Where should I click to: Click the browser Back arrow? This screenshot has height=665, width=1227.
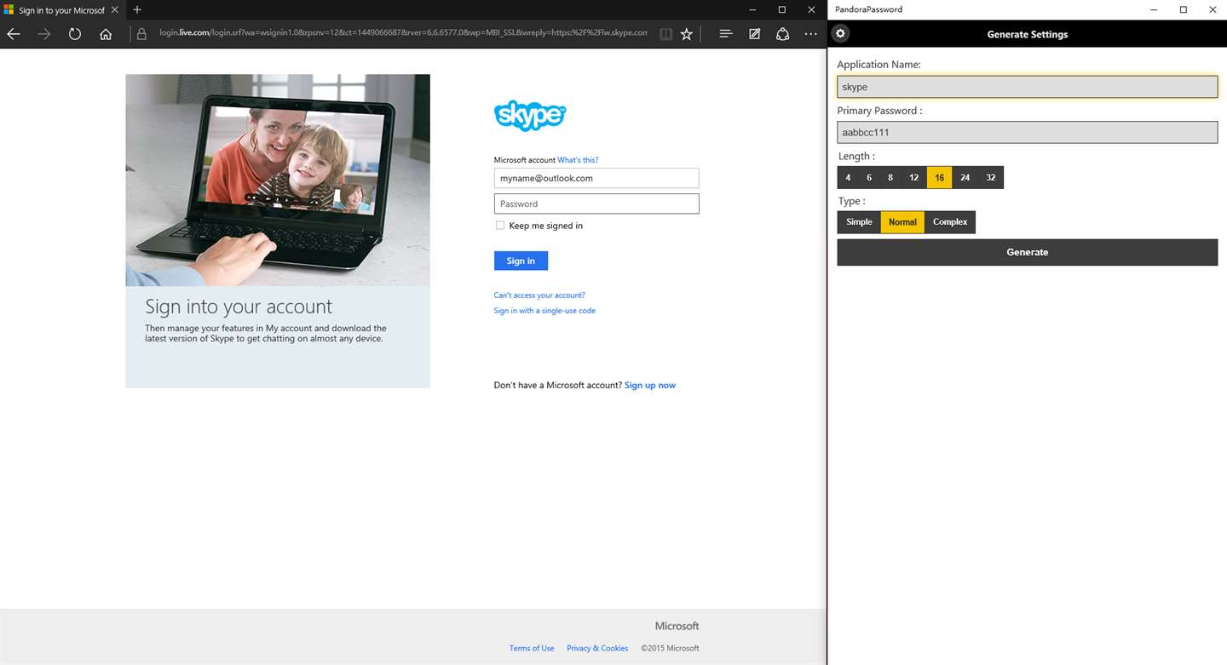(14, 34)
